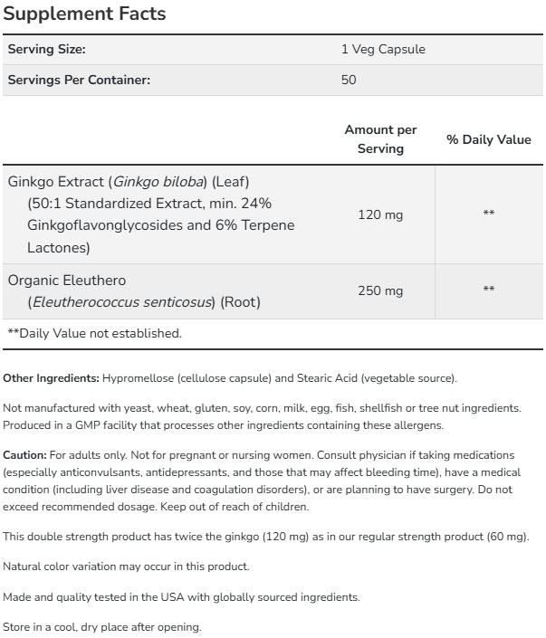This screenshot has height=638, width=546.
Task: Click the Other Ingredients bold label
Action: click(52, 377)
